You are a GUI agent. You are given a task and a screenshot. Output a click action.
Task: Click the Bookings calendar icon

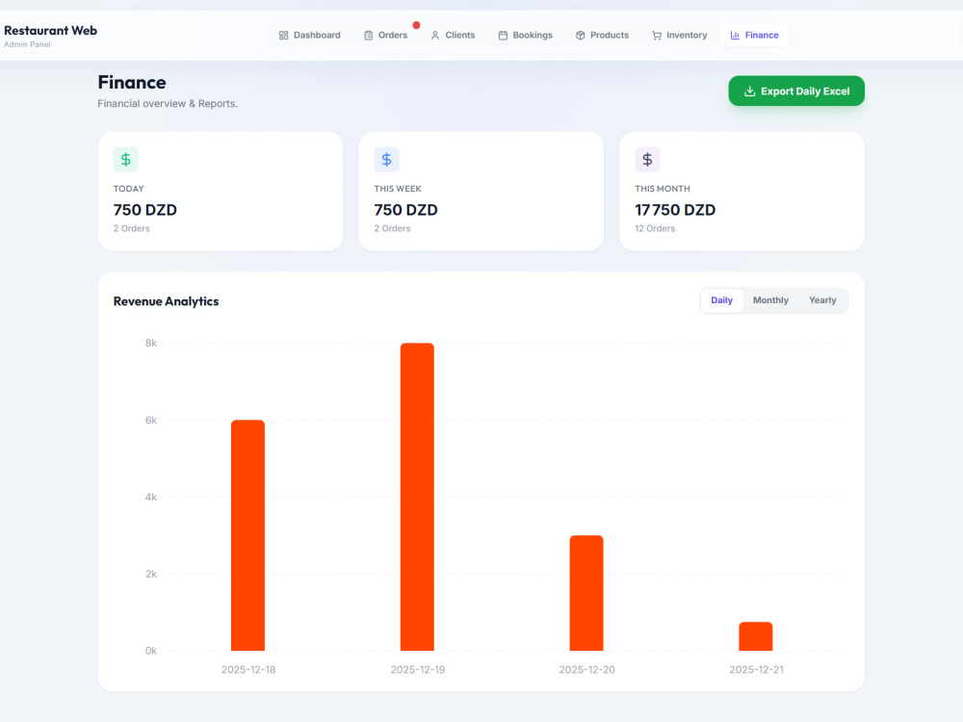tap(503, 36)
